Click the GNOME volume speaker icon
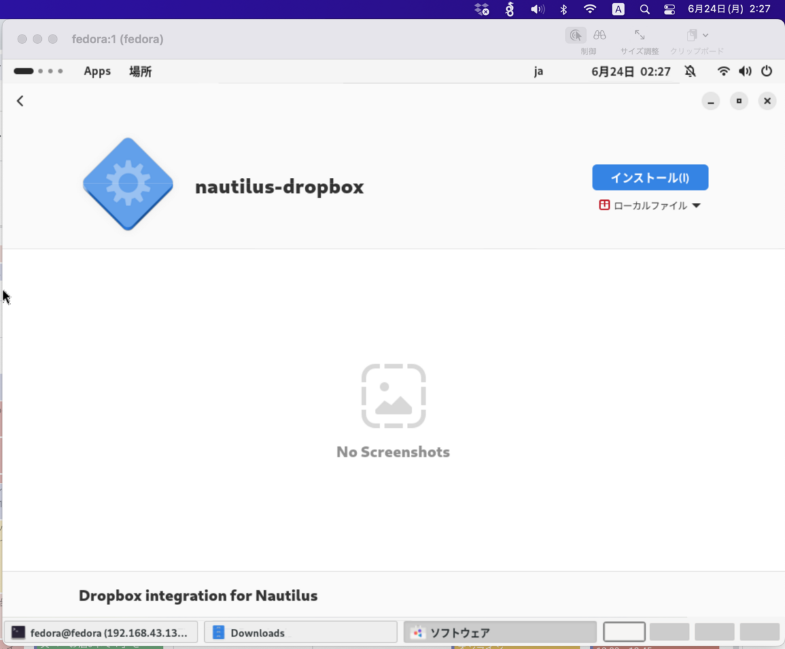Image resolution: width=785 pixels, height=649 pixels. pos(744,71)
